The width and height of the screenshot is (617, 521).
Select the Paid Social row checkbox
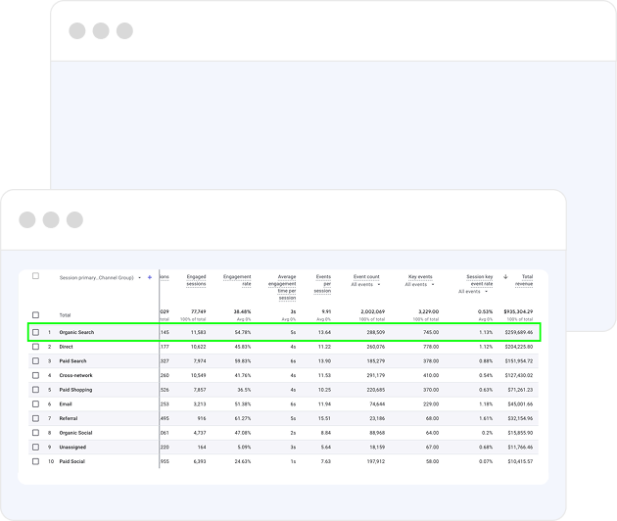(35, 460)
